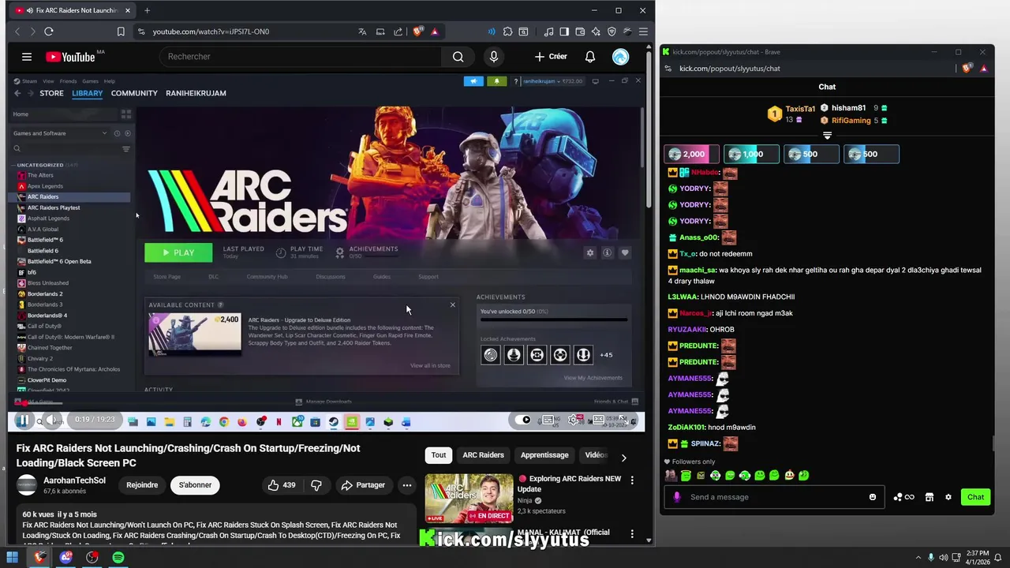Click the Brave Shields lion icon
The width and height of the screenshot is (1010, 568).
tap(417, 32)
